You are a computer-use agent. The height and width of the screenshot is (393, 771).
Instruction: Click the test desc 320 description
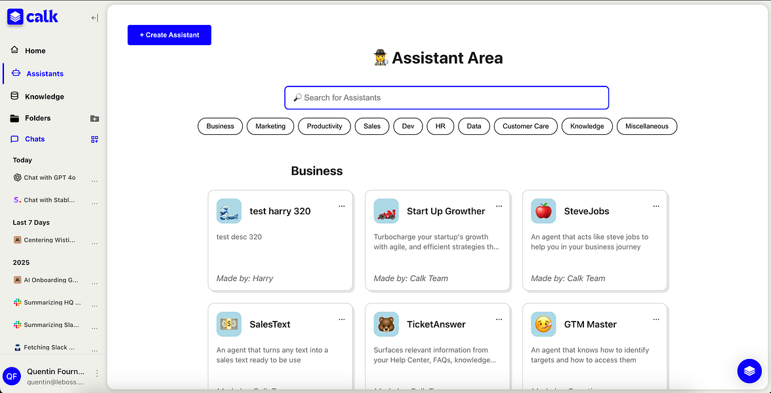239,237
